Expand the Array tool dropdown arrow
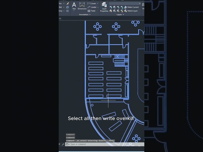Screen dimensions: 203x152 64,11
